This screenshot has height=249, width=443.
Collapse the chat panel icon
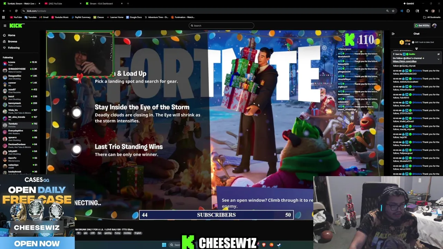click(393, 34)
